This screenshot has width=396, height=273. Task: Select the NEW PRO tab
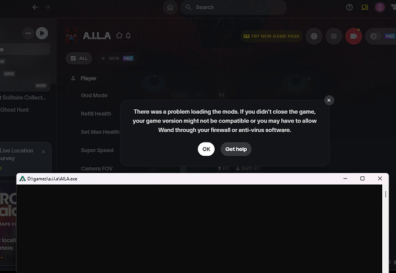(x=117, y=59)
